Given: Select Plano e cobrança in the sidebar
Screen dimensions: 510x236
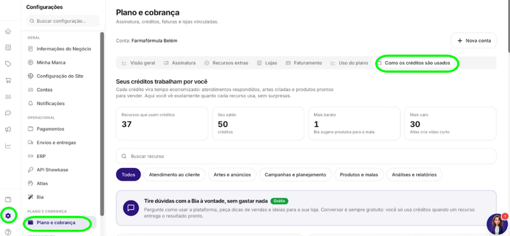Looking at the screenshot, I should click(61, 223).
